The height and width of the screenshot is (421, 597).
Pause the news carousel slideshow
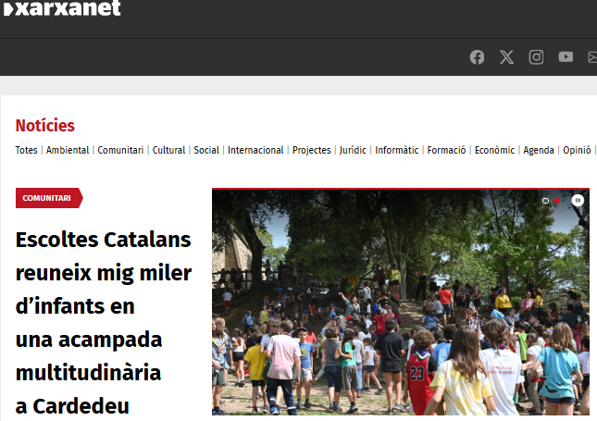coord(578,200)
